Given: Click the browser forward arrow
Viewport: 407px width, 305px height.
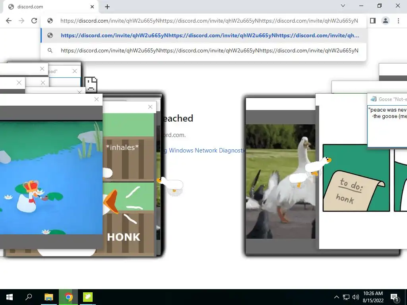Looking at the screenshot, I should 21,21.
